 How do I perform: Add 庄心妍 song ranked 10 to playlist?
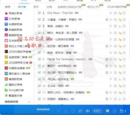tap(115, 73)
